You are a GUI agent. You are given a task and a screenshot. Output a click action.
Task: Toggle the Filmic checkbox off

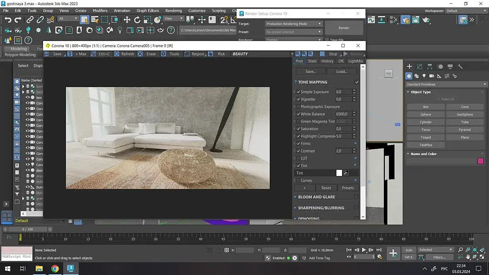pyautogui.click(x=298, y=144)
